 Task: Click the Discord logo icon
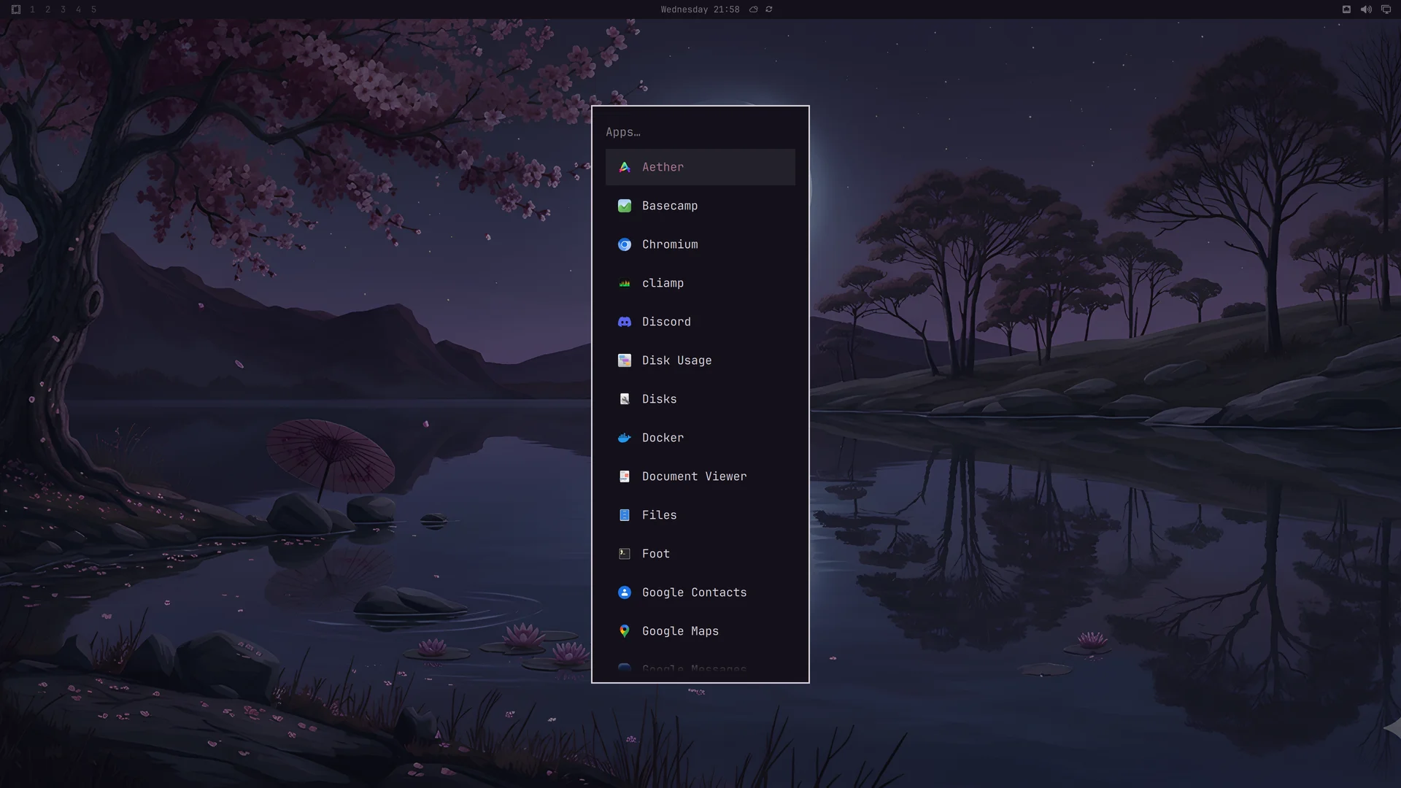pyautogui.click(x=625, y=322)
